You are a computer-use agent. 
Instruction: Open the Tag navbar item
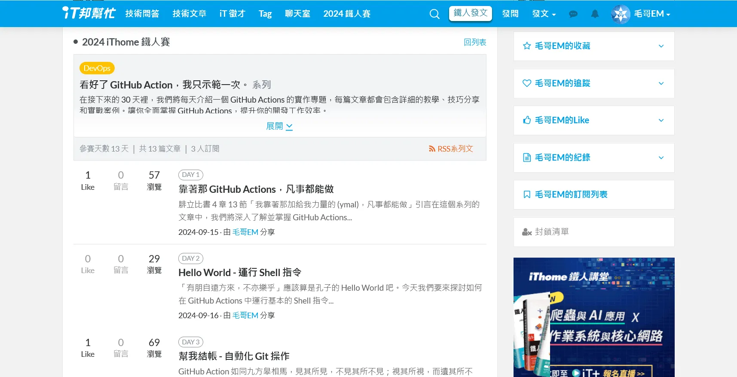(265, 14)
